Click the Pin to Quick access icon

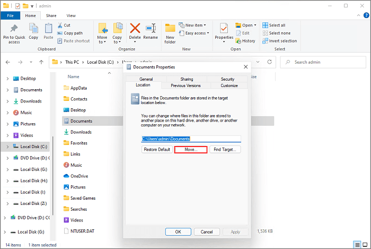[x=14, y=30]
